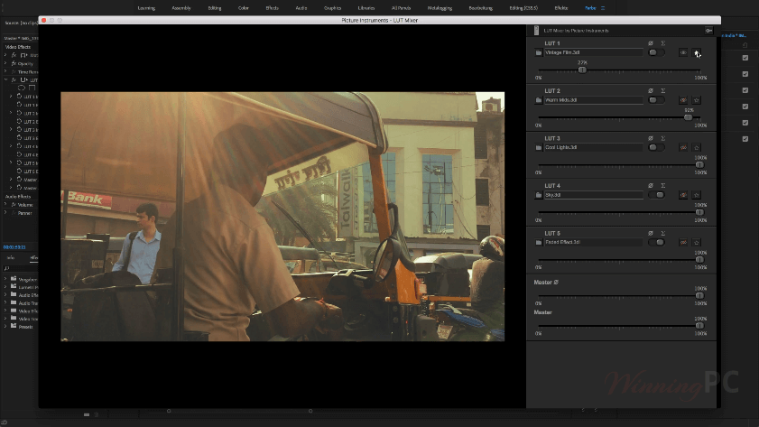Open folder icon to load LUT 1 file

pyautogui.click(x=538, y=52)
